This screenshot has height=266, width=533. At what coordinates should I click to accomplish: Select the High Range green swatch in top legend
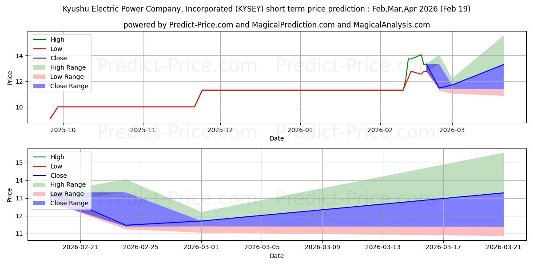click(x=40, y=67)
